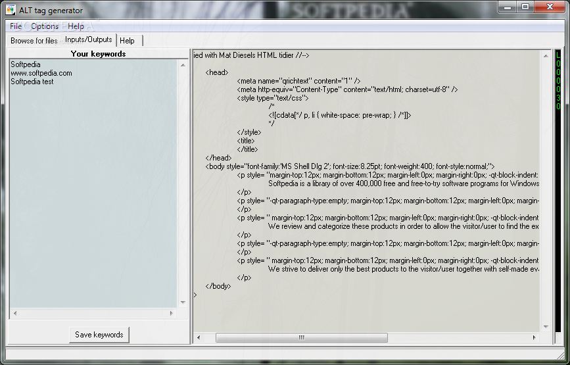Minimize the ALT tag generator window
Screen dimensions: 570x365
point(508,7)
